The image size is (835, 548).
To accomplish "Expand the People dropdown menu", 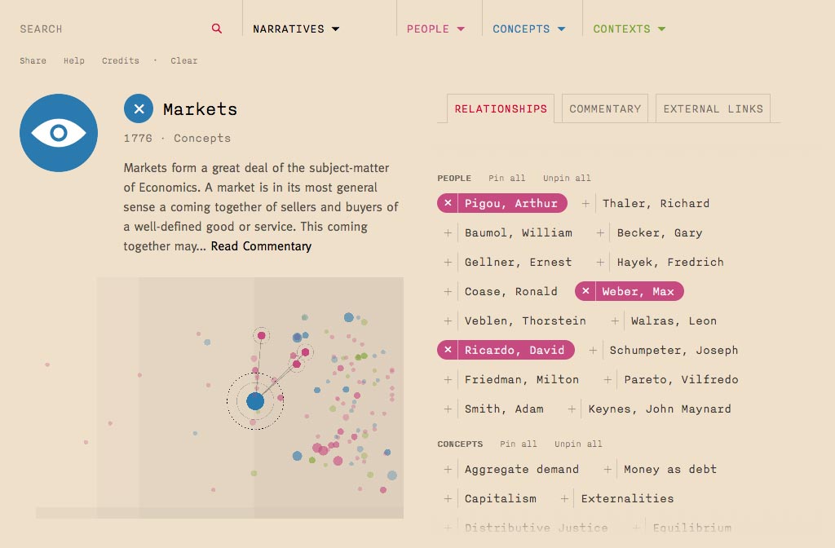I will [435, 29].
